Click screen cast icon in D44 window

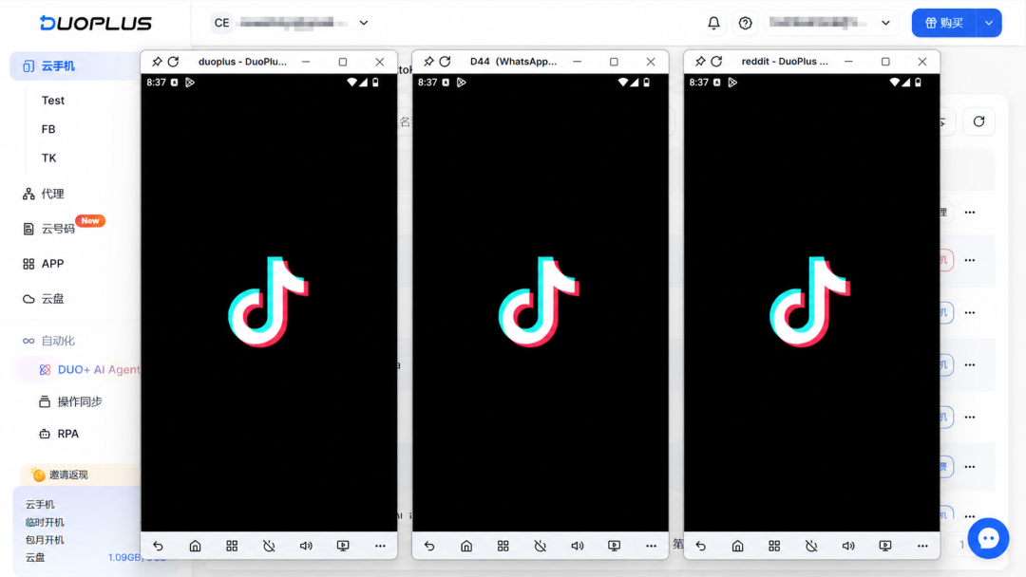tap(614, 546)
